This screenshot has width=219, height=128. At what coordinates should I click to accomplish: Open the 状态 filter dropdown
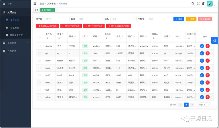[x=123, y=19]
